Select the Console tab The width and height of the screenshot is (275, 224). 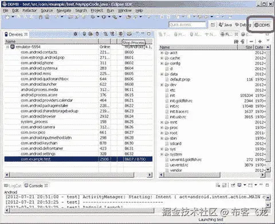coord(36,186)
